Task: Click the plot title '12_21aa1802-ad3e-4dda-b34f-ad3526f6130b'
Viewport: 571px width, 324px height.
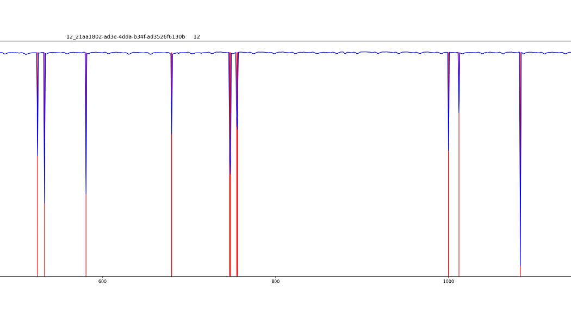Action: [x=126, y=37]
